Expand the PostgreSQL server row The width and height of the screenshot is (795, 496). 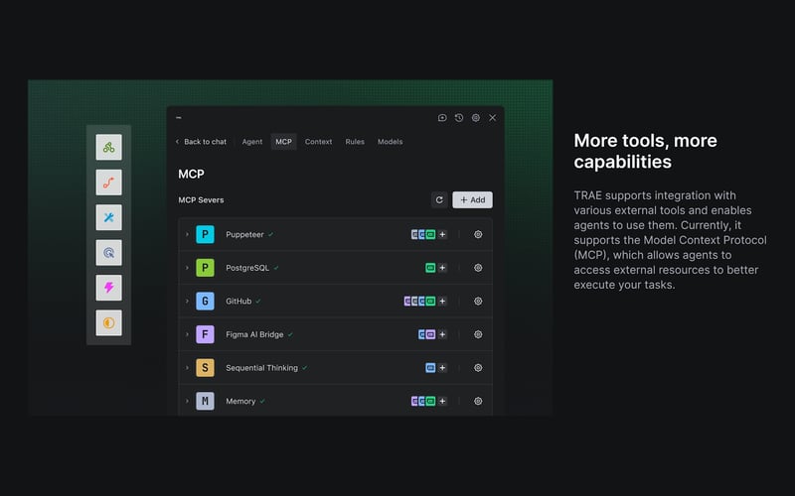187,268
